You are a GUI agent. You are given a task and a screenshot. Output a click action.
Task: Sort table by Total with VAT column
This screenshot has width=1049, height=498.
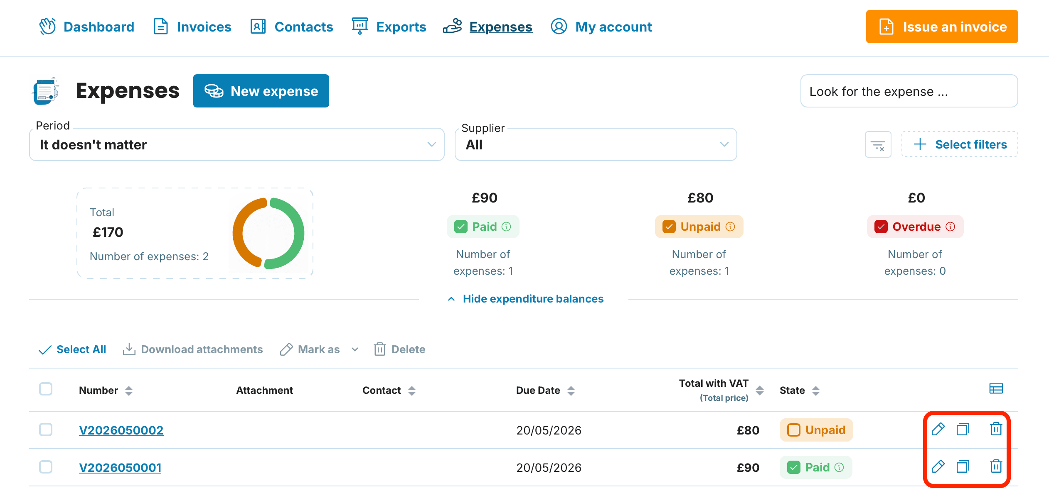pyautogui.click(x=760, y=391)
